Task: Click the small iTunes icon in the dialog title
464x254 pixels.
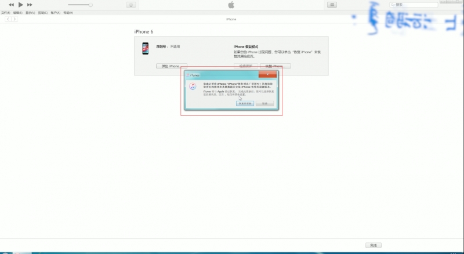Action: [x=187, y=75]
